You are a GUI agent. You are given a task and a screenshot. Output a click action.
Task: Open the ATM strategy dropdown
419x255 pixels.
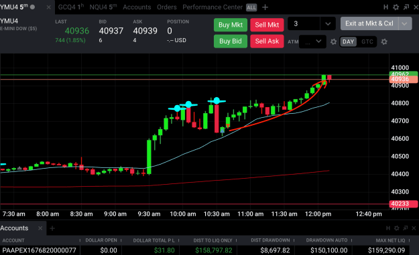[312, 41]
